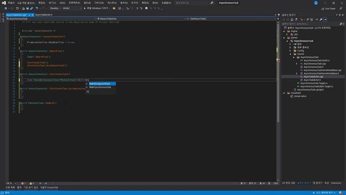Click the Live Share icon
346x195 pixels.
[323, 9]
